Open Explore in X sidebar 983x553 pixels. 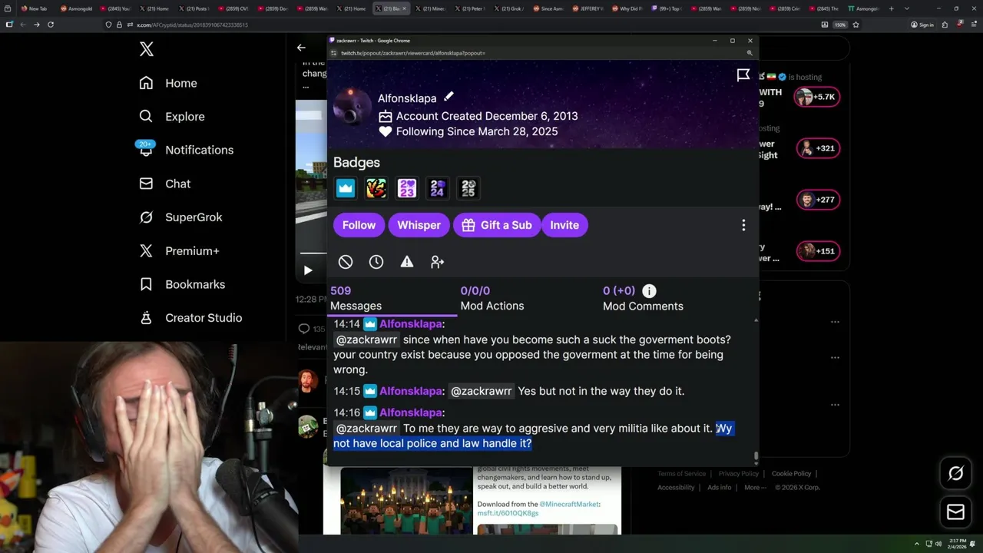[172, 117]
